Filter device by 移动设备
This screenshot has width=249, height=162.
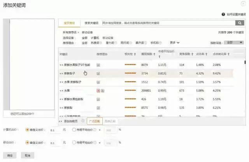[108, 38]
